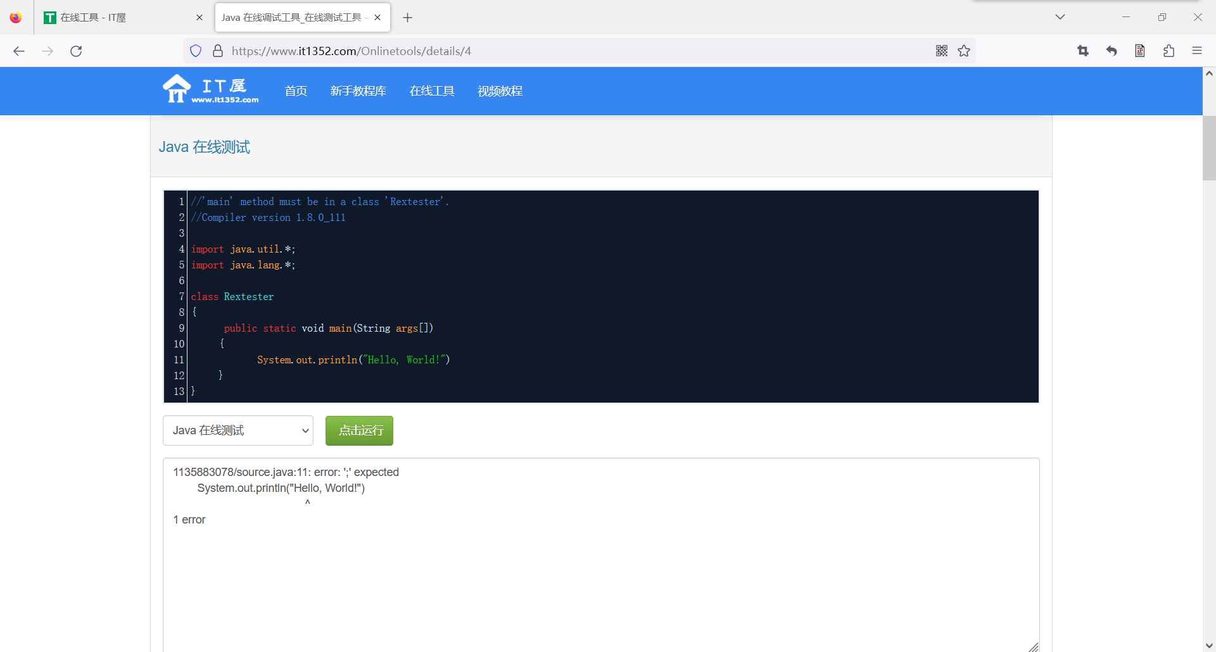1216x652 pixels.
Task: Open the tracking protection shield icon
Action: pyautogui.click(x=196, y=51)
